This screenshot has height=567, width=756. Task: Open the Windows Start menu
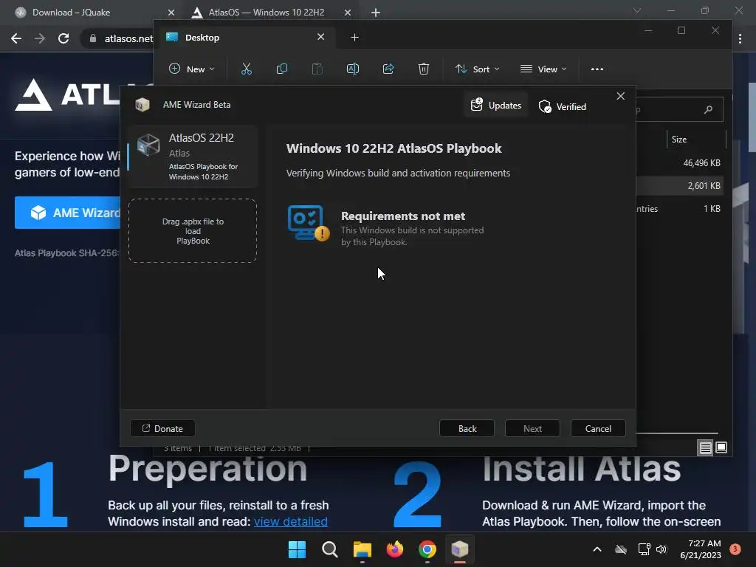[x=297, y=549]
